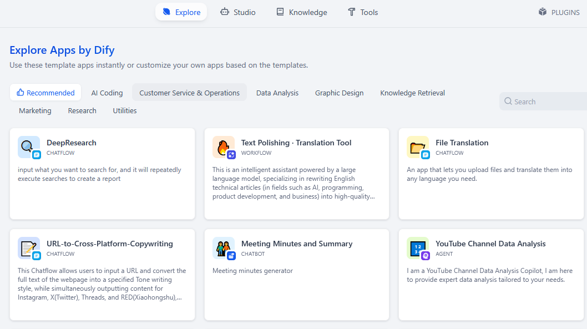Image resolution: width=587 pixels, height=329 pixels.
Task: Click the magnifier icon in Search box
Action: click(508, 101)
